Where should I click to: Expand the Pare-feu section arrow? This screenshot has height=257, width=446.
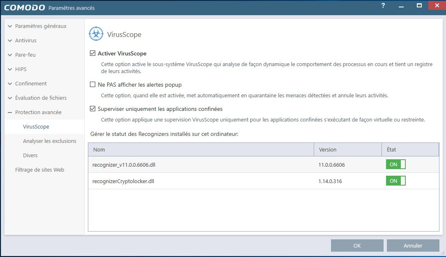(10, 55)
